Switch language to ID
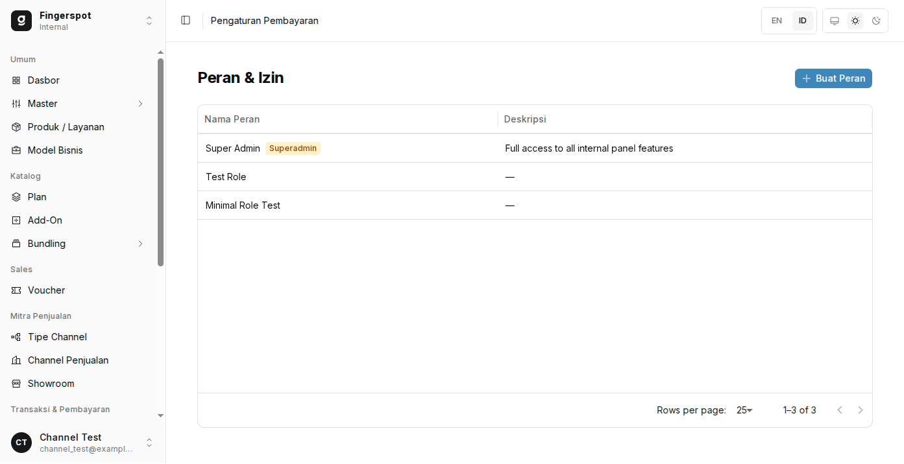Screen dimensions: 904x464 coord(803,21)
